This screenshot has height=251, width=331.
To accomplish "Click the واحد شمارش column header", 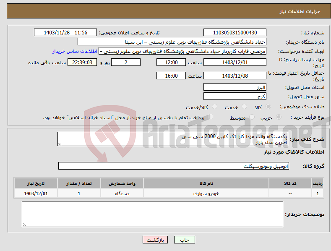I will coord(122,183).
